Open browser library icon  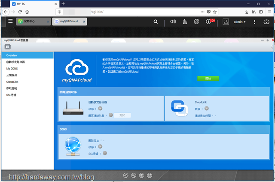click(x=254, y=12)
